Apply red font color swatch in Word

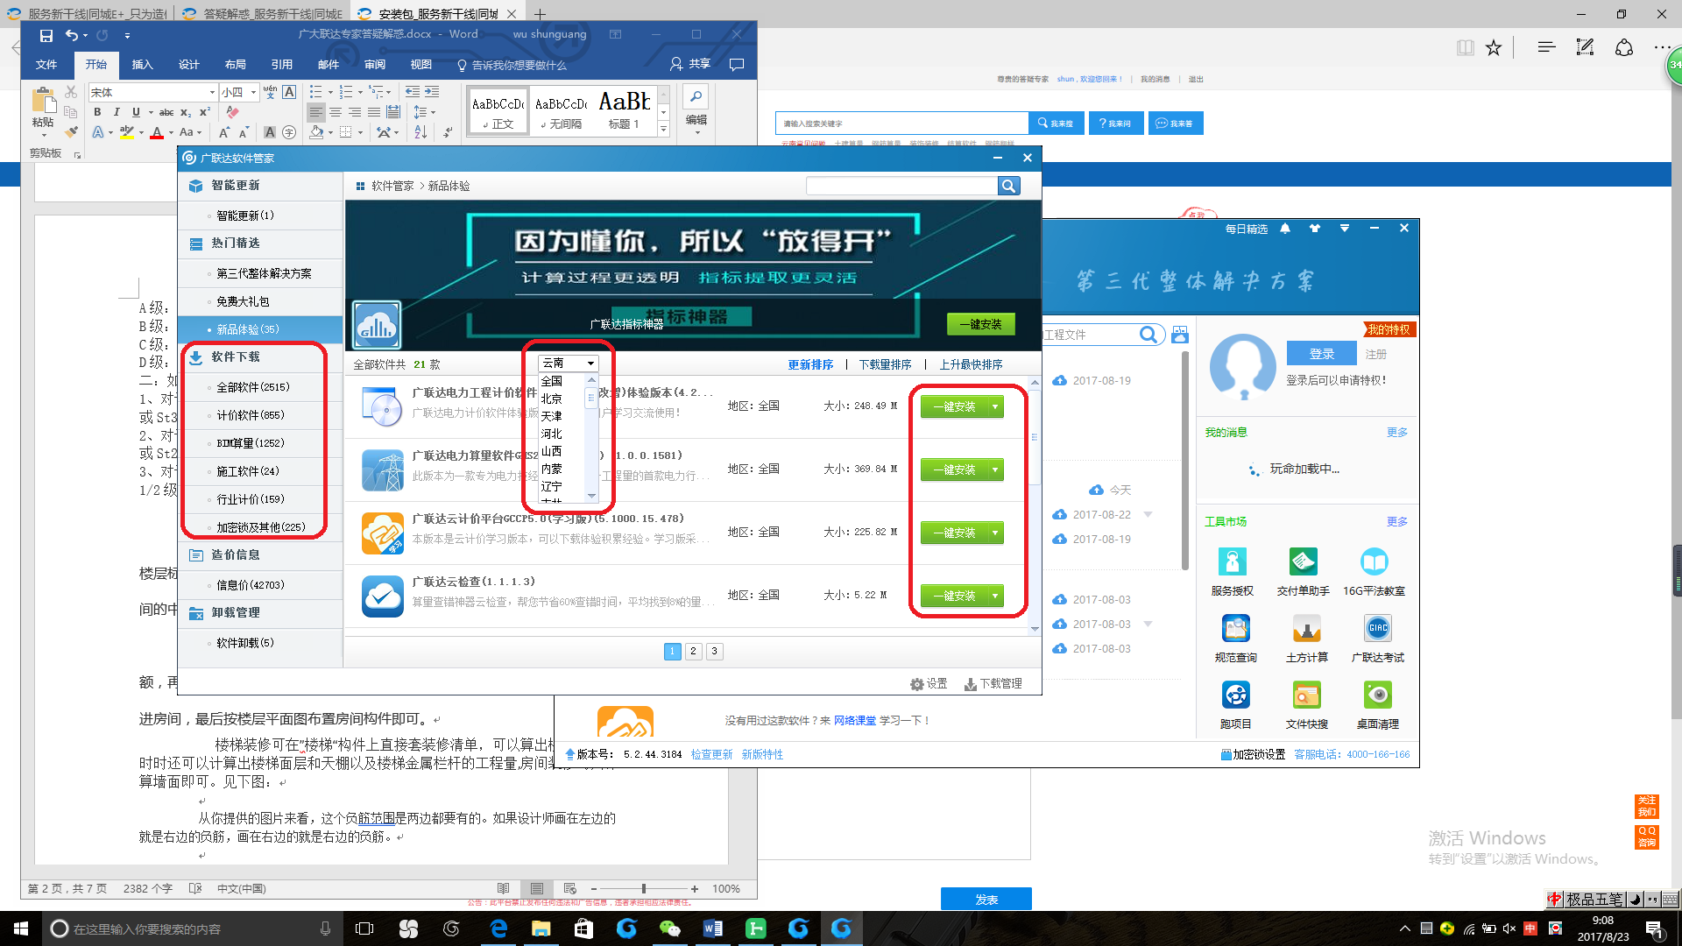coord(157,132)
